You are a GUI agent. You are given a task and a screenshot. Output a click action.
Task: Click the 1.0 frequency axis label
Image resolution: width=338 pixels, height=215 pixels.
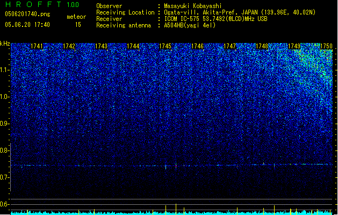click(x=5, y=97)
